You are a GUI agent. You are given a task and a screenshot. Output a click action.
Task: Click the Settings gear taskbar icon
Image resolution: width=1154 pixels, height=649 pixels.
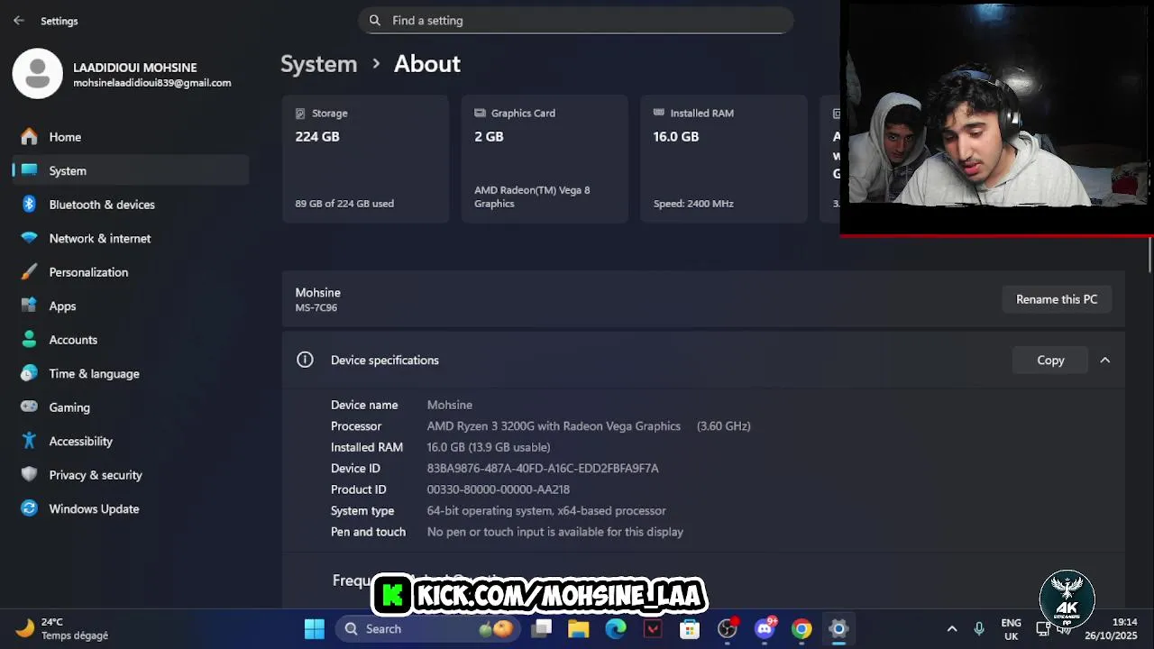click(838, 629)
